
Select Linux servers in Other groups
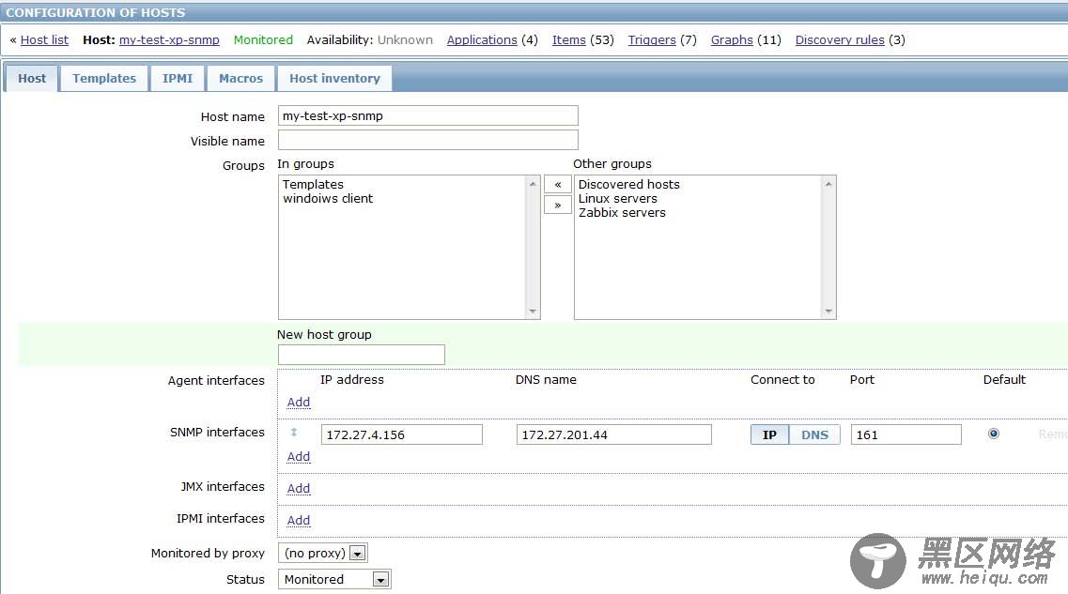tap(618, 199)
